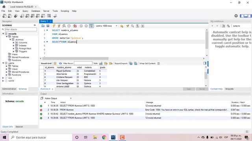Collapse the alumnos table node

10,40
